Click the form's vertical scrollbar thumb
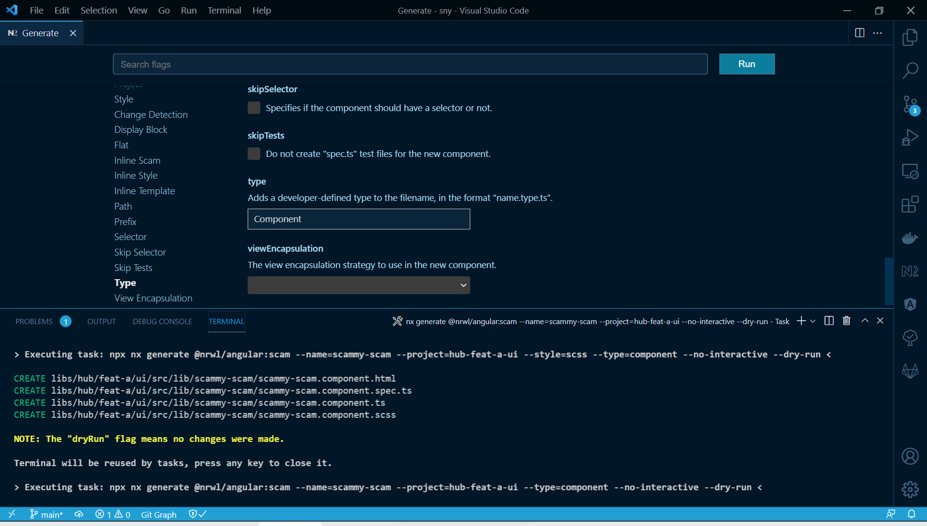927x526 pixels. click(888, 281)
